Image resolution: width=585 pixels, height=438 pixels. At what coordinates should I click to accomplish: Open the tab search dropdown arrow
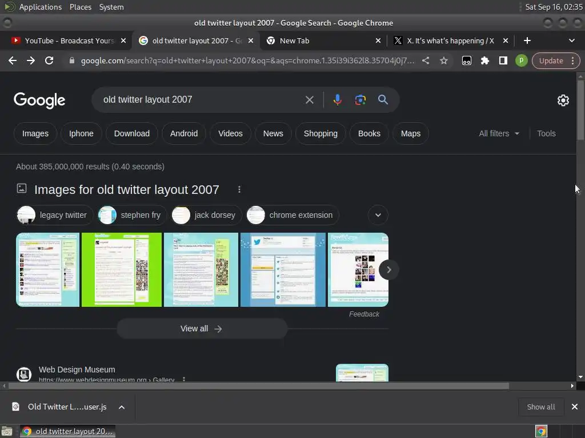pyautogui.click(x=571, y=40)
